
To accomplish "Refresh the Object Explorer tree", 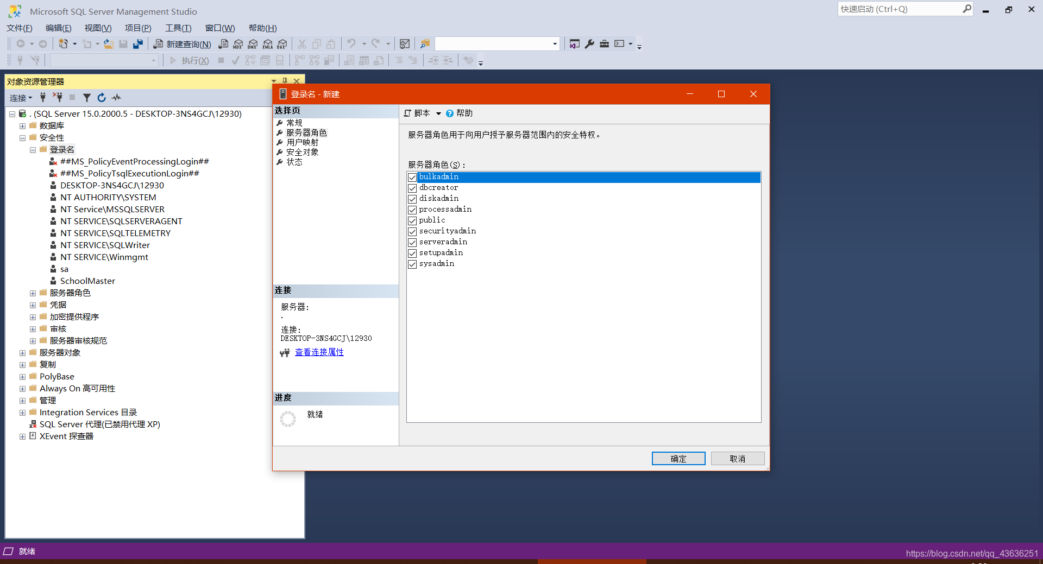I will 102,98.
